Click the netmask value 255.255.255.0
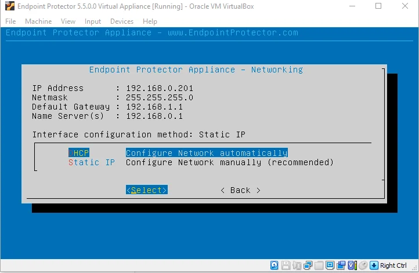The image size is (419, 273). pos(160,97)
